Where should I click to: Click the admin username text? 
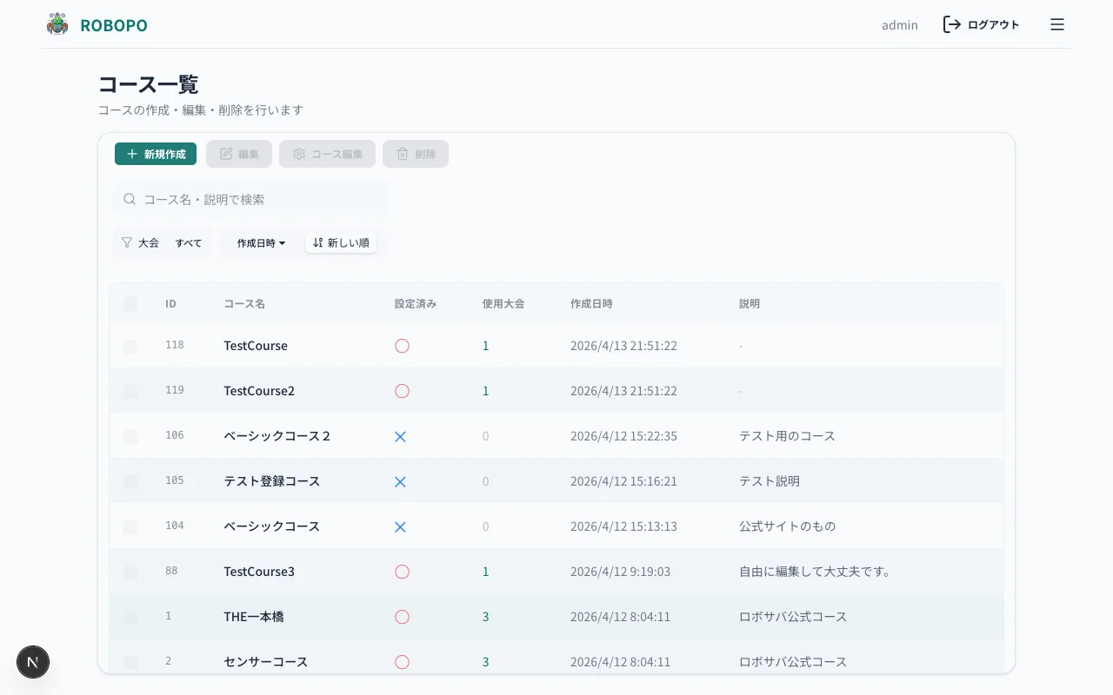(x=900, y=25)
